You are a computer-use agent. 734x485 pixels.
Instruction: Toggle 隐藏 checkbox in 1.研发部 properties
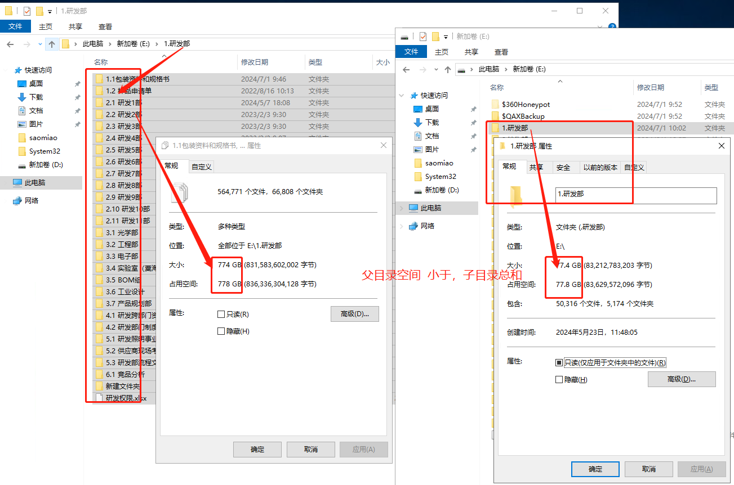559,380
